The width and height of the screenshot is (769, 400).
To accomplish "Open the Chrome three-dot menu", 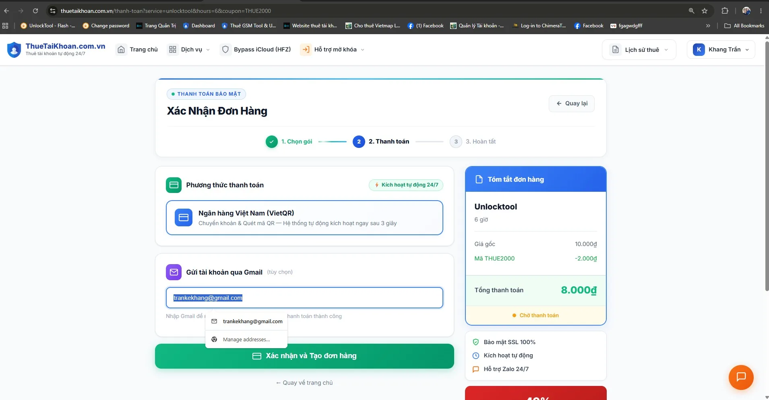I will click(761, 11).
